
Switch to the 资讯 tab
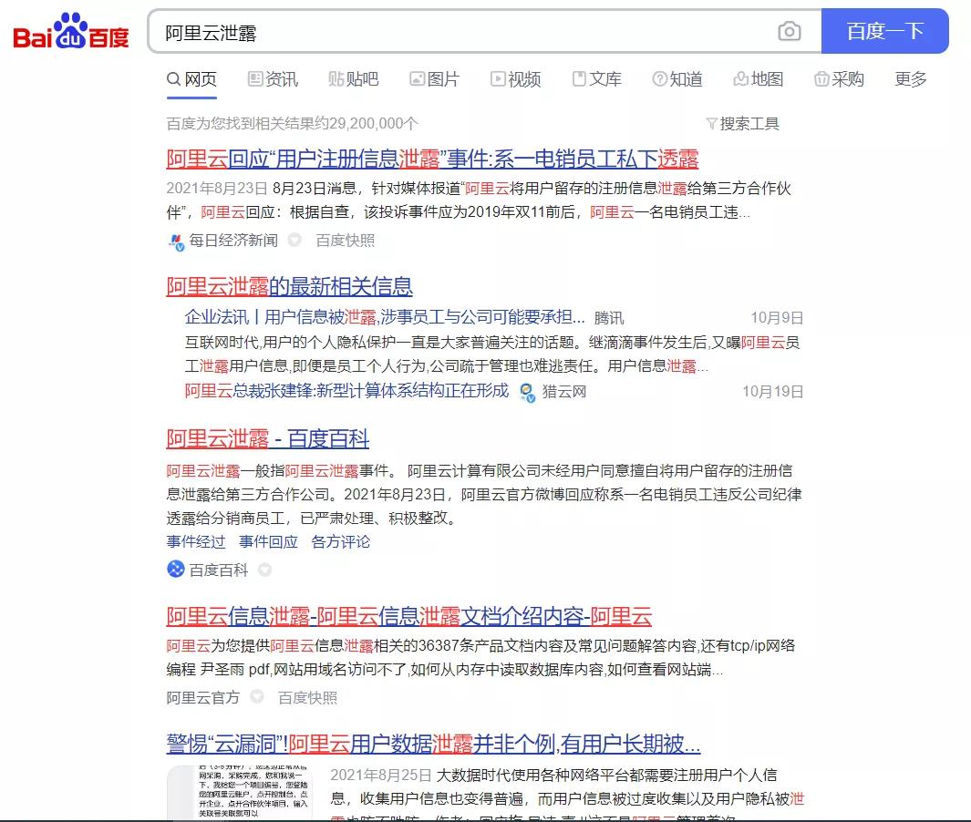(274, 79)
